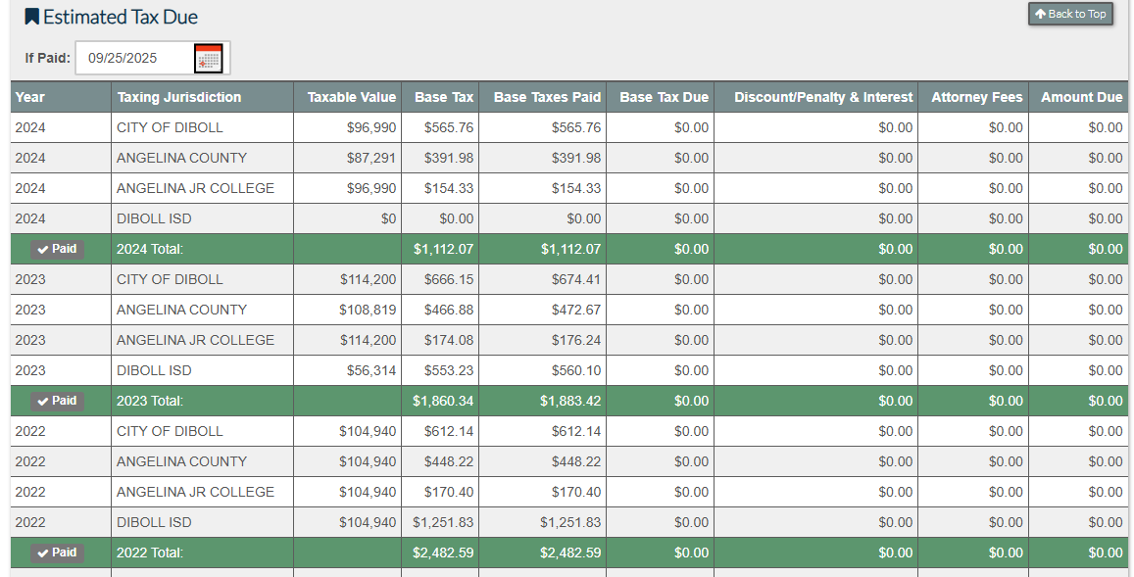Click the Taxing Jurisdiction column header

click(x=178, y=97)
